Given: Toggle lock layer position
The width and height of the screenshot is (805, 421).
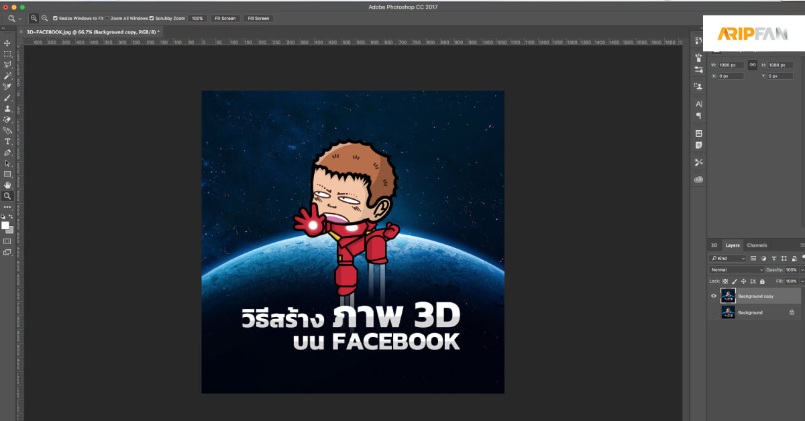Looking at the screenshot, I should point(743,281).
